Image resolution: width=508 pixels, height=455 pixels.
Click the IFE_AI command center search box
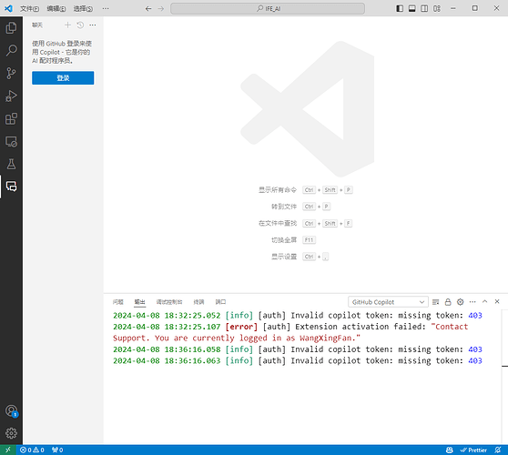pos(268,9)
